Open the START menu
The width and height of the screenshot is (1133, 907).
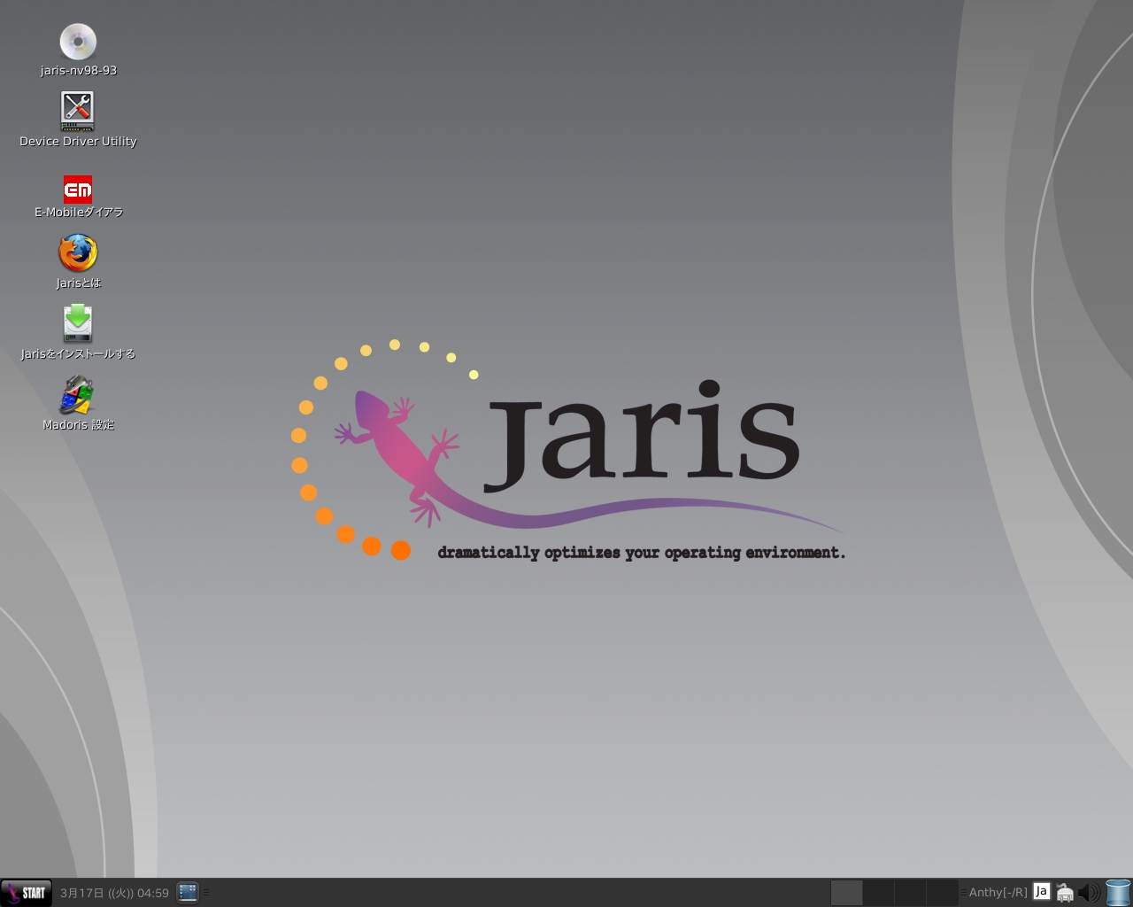tap(26, 892)
